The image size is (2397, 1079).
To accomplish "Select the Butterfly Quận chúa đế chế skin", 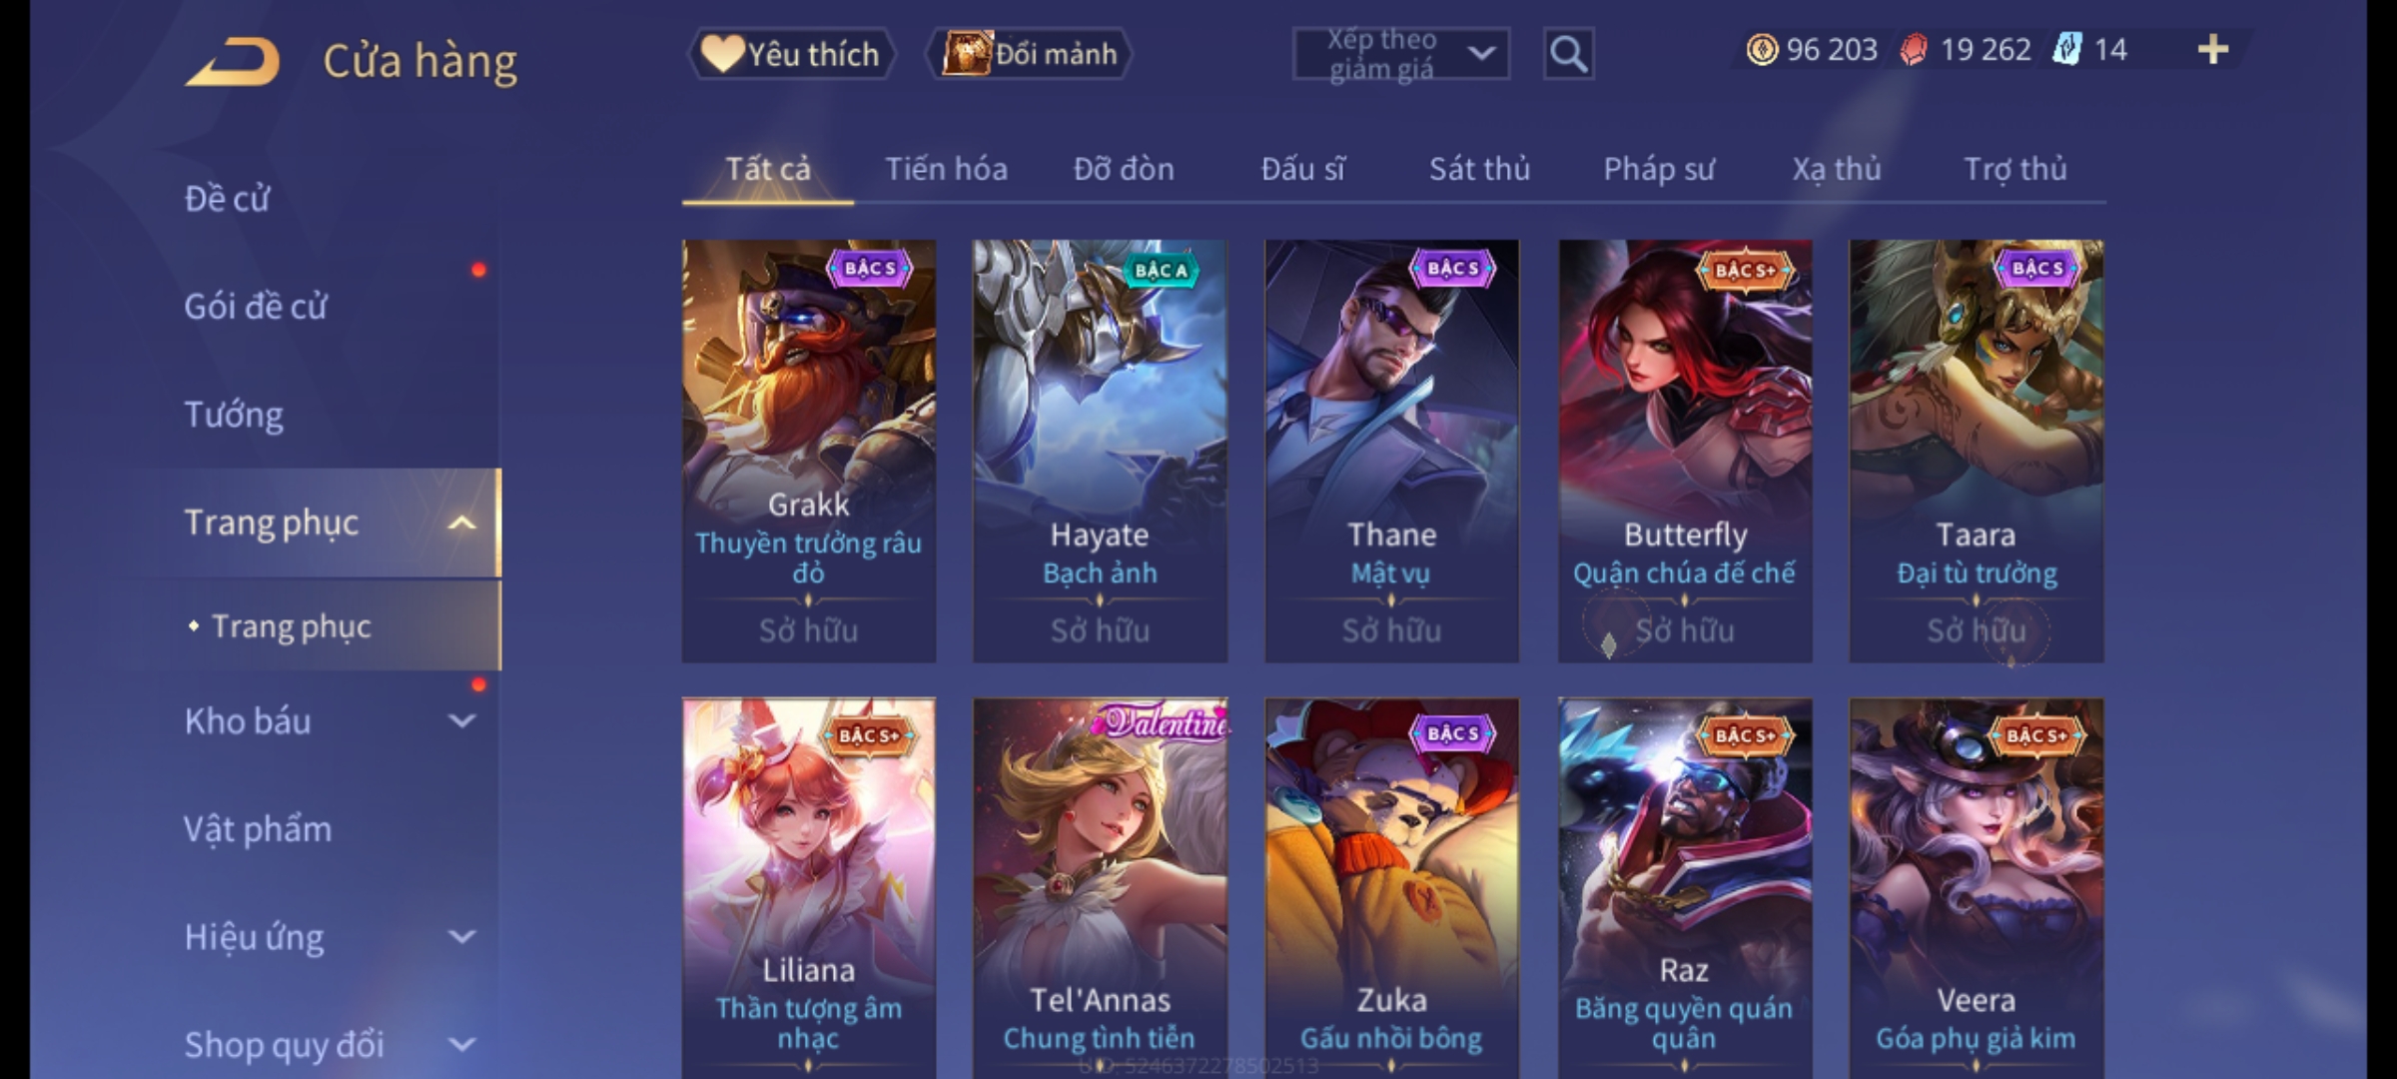I will click(x=1685, y=451).
